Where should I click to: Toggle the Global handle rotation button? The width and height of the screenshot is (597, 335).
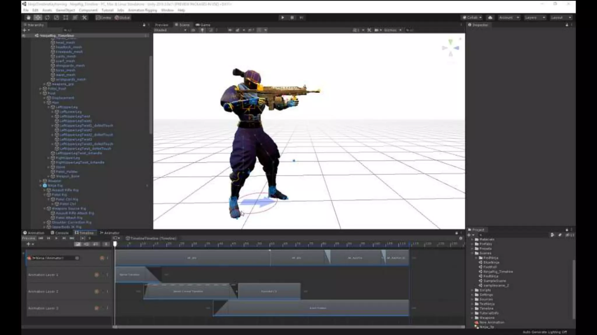tap(122, 17)
